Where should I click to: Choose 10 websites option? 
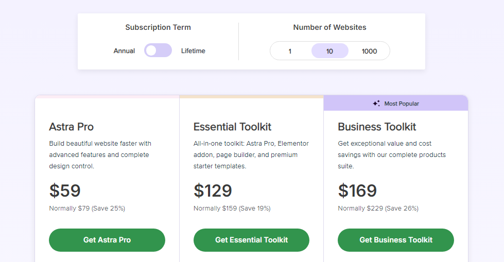coord(329,51)
